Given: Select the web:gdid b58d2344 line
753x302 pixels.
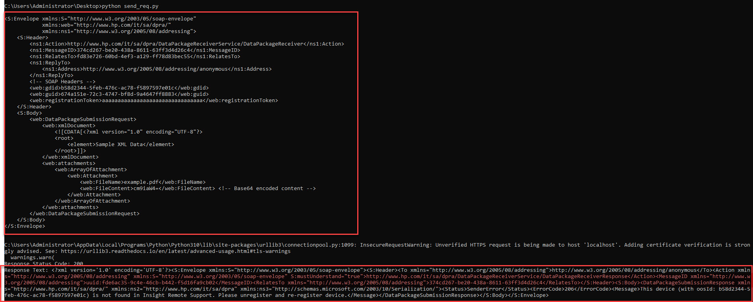Looking at the screenshot, I should click(119, 88).
